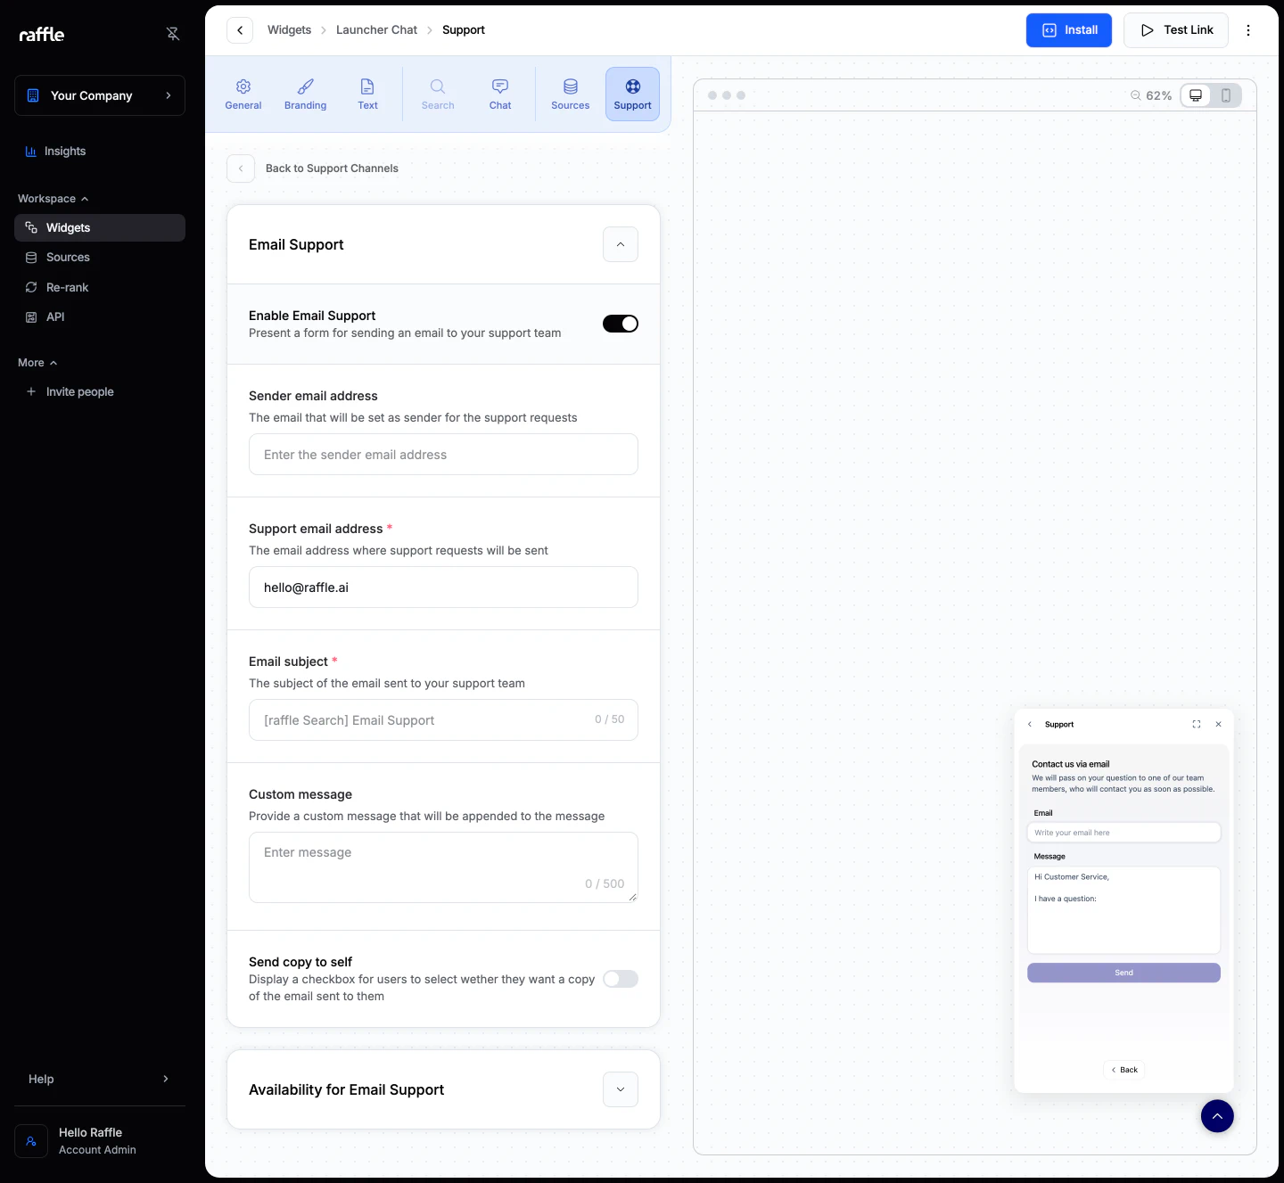This screenshot has width=1284, height=1183.
Task: Expand Availability for Email Support section
Action: [621, 1089]
